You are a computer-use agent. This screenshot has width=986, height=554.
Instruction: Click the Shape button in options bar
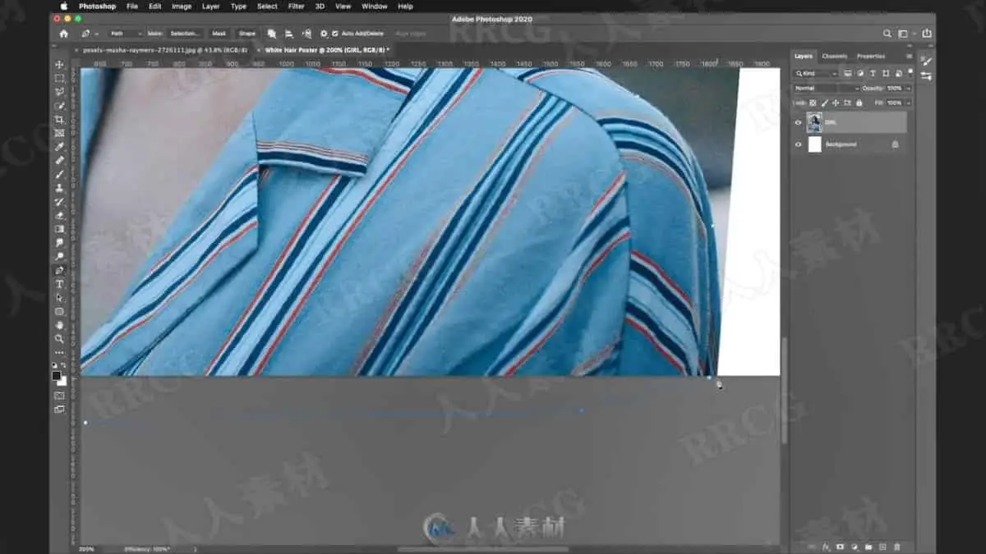(246, 34)
